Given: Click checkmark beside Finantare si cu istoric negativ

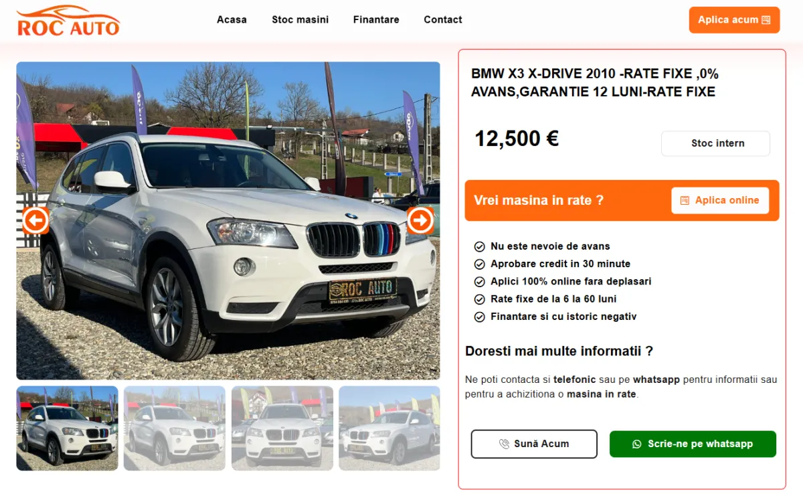Looking at the screenshot, I should [x=479, y=317].
